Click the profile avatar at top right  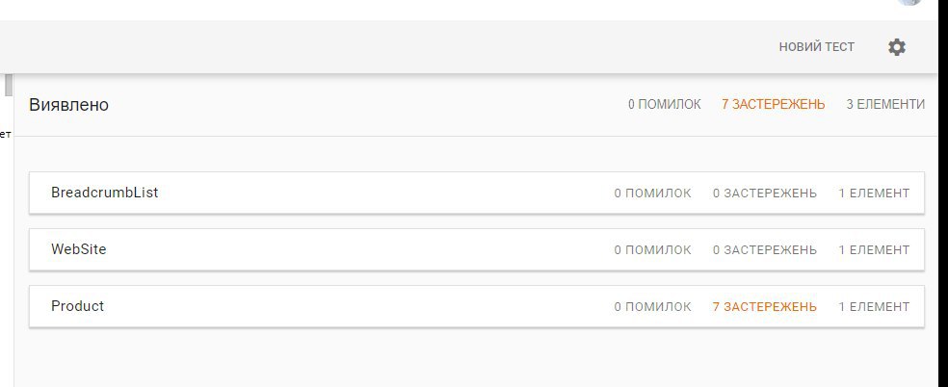coord(908,3)
